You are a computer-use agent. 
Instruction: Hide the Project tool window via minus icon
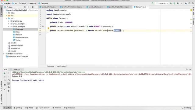[36, 7]
